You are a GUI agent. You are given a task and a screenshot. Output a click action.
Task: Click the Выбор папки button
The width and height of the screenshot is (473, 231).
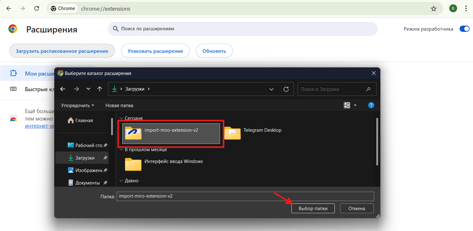click(x=313, y=209)
